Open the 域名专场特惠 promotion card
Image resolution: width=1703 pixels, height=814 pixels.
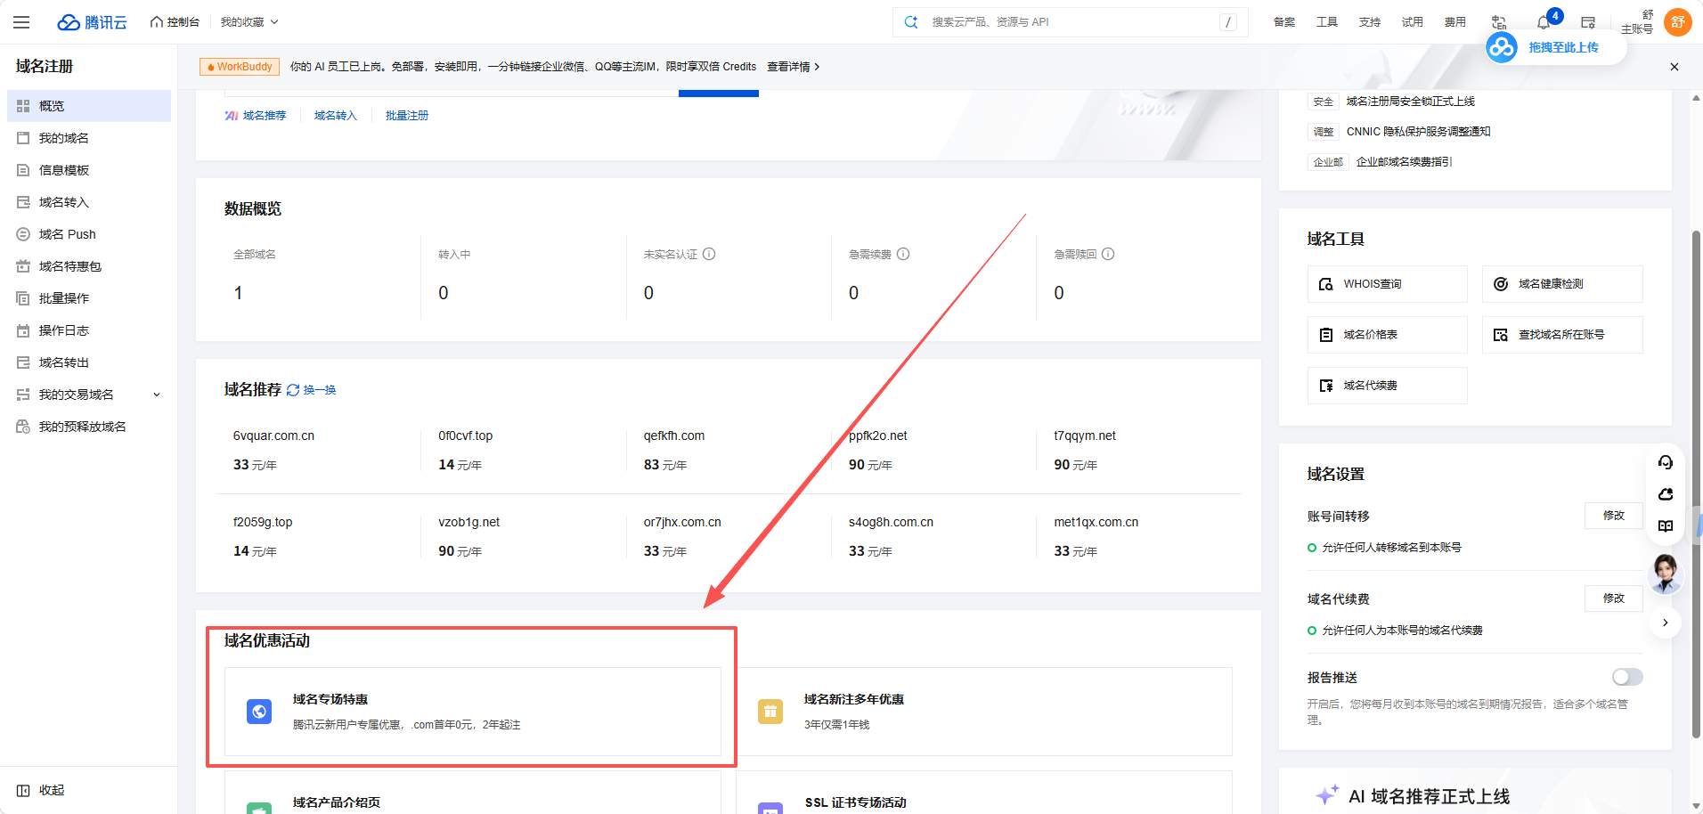[x=473, y=712]
